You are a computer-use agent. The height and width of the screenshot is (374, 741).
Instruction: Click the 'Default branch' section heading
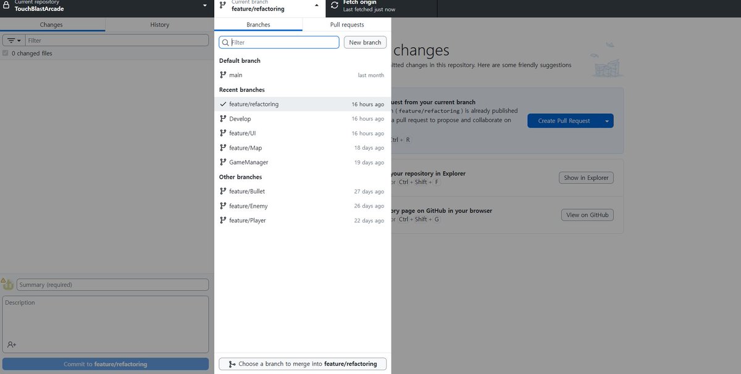pos(240,61)
